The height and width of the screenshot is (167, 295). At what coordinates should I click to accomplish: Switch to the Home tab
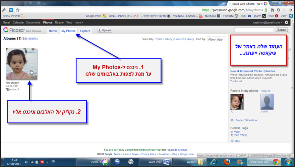(x=53, y=31)
